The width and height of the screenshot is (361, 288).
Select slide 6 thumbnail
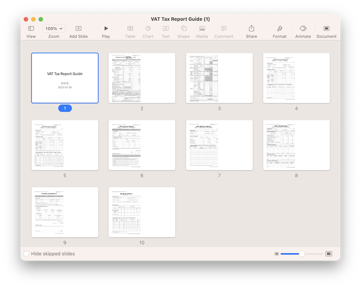click(x=142, y=145)
